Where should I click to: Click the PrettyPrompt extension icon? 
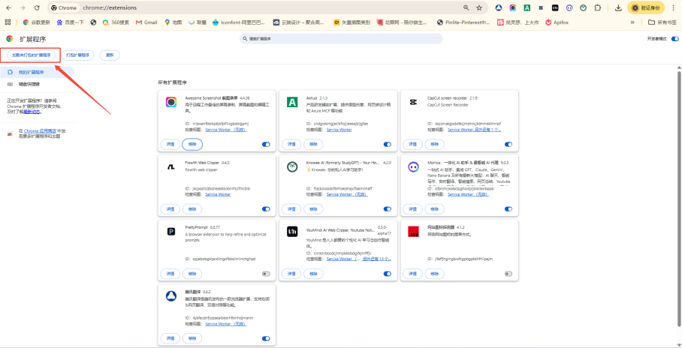(171, 231)
